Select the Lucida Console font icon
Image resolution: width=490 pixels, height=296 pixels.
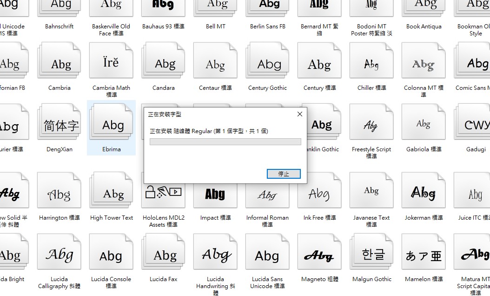[111, 252]
